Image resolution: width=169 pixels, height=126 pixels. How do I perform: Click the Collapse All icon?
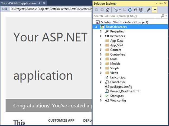tap(135, 10)
